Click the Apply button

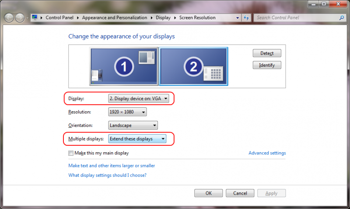click(x=271, y=193)
